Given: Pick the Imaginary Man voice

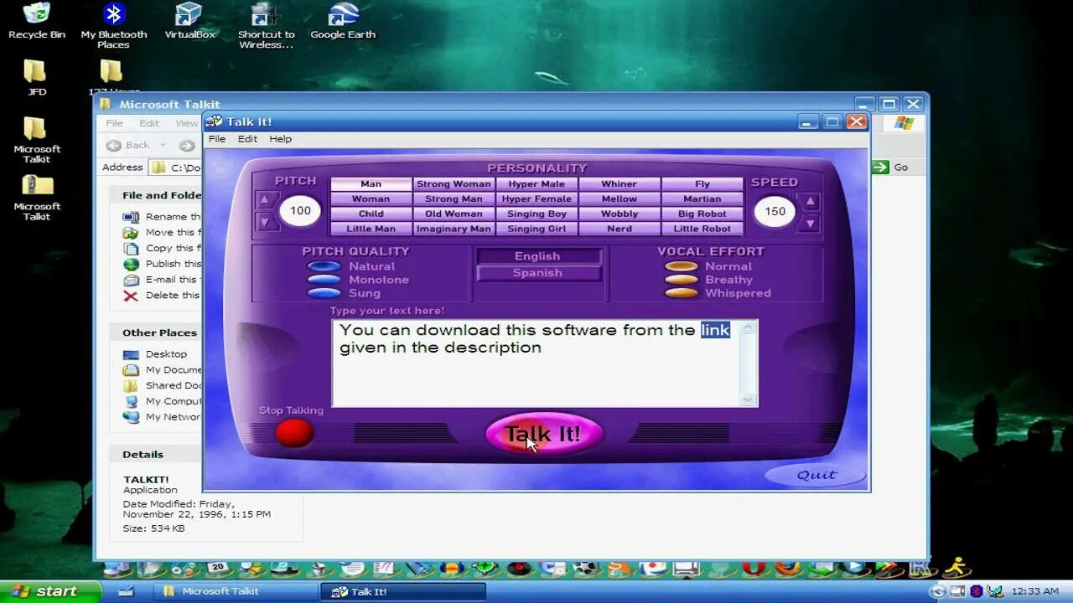Looking at the screenshot, I should [454, 229].
